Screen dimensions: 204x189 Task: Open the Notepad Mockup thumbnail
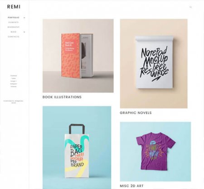[154, 64]
